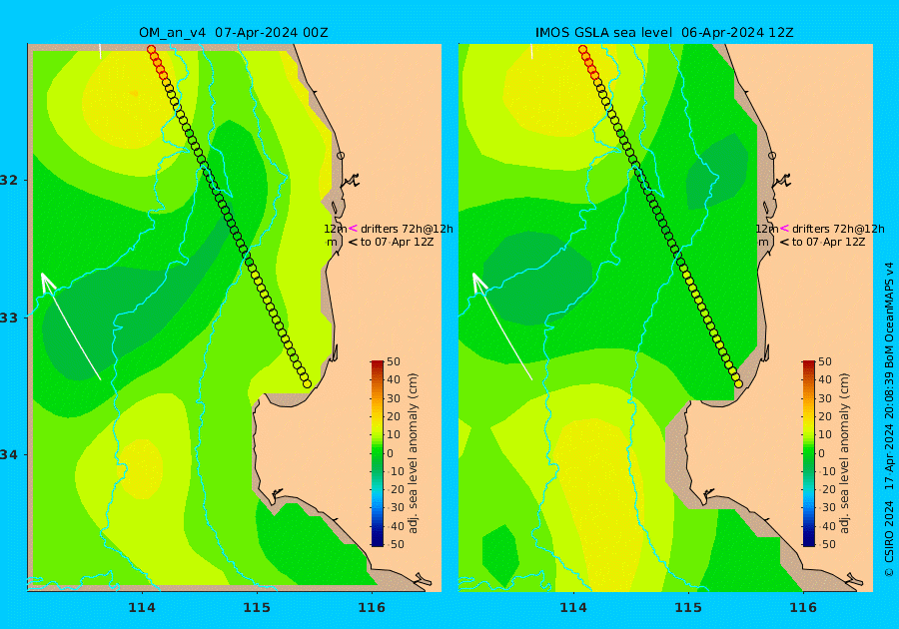Screen dimensions: 899x629
Task: Click the OM_an_v4 map's color scale bar
Action: coord(378,453)
